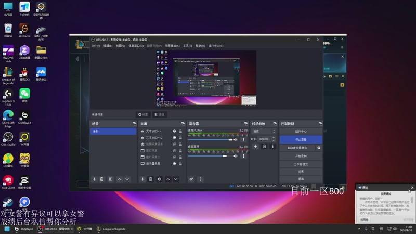The width and height of the screenshot is (416, 234).
Task: Open Windows Start menu
Action: (x=7, y=229)
